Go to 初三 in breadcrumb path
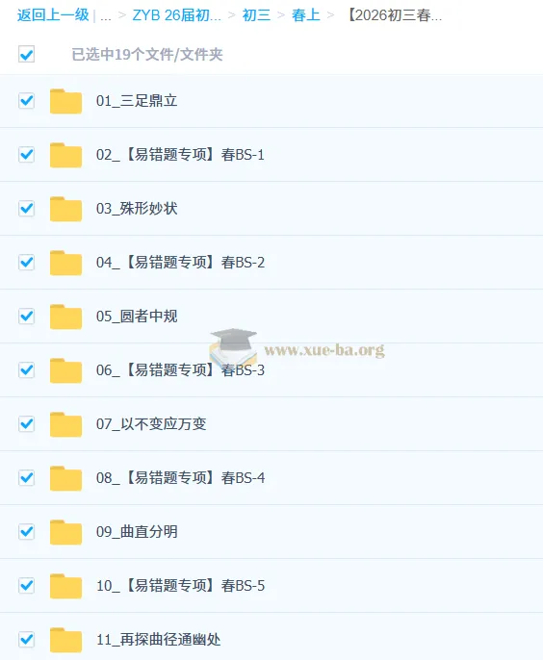Screen dimensions: 543x660 (256, 15)
